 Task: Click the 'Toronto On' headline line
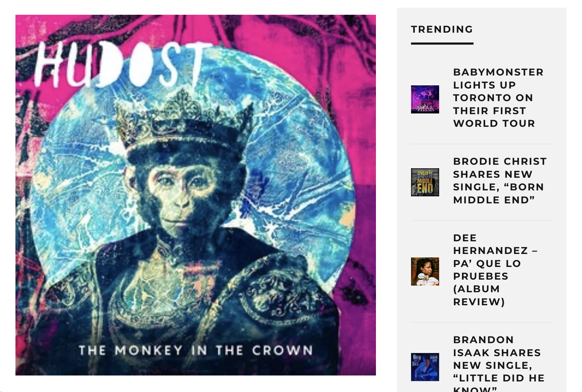[493, 98]
